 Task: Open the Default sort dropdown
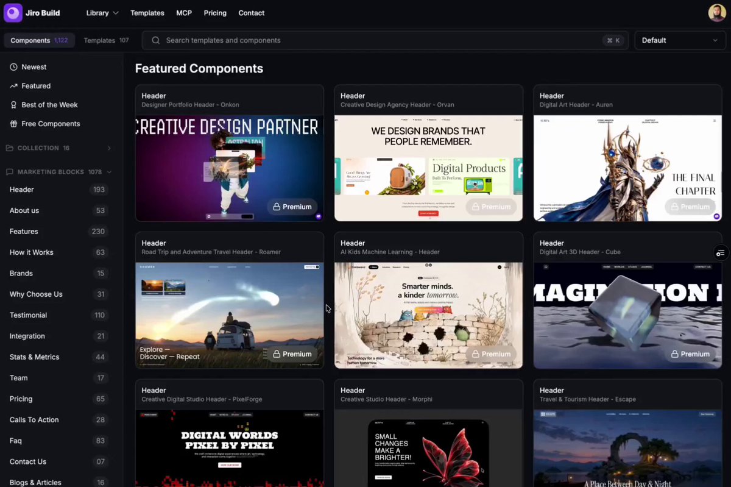[x=679, y=40]
